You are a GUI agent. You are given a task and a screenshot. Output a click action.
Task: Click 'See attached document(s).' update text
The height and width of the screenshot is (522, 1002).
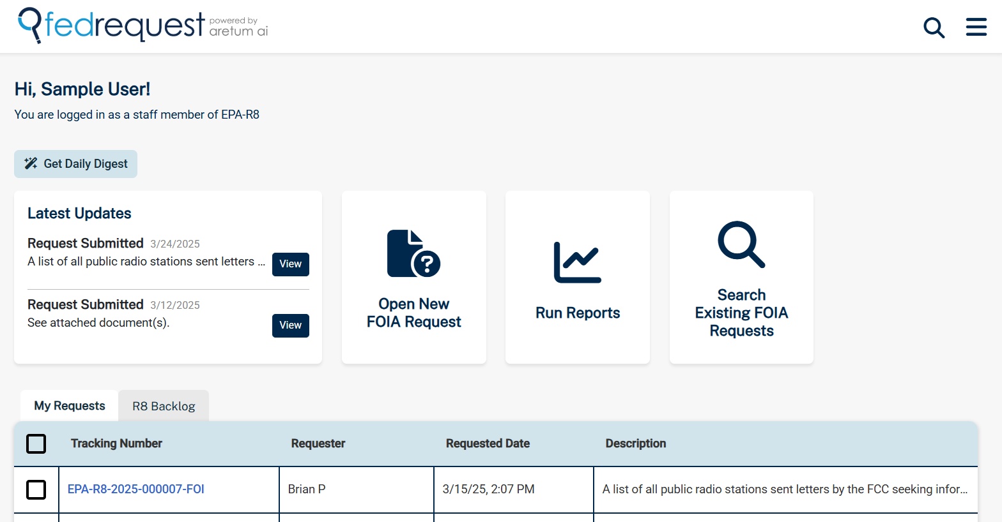pos(98,323)
